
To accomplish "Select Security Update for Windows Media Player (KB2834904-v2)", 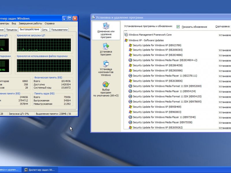I will [x=165, y=60].
